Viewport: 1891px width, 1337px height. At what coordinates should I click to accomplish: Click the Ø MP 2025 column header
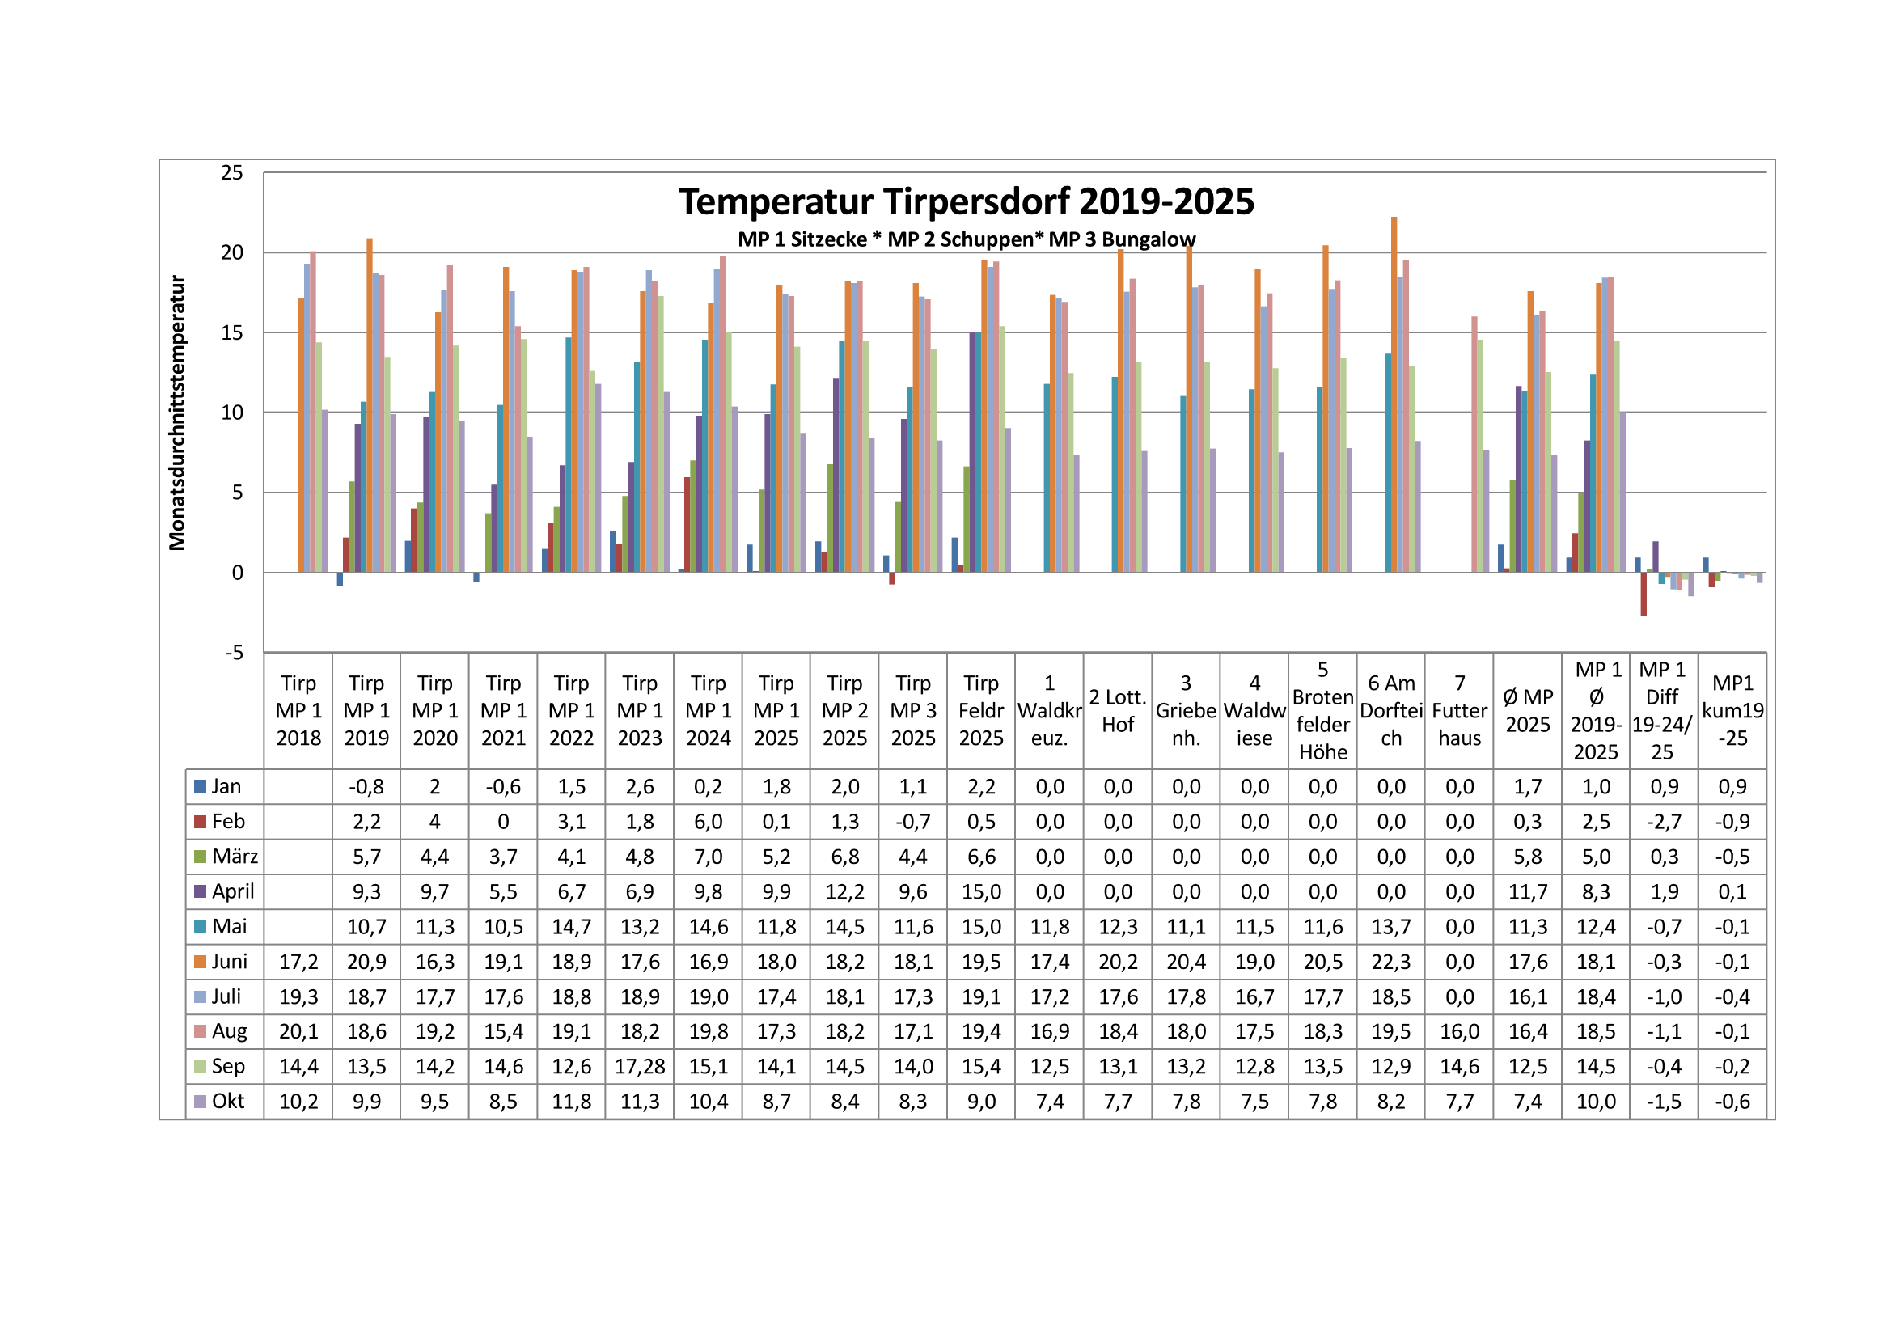[1528, 710]
